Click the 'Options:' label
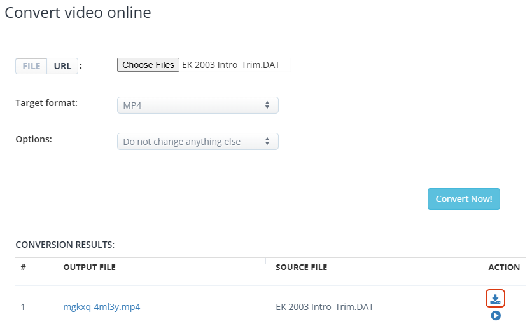Viewport: 532px width, 333px height. (34, 139)
